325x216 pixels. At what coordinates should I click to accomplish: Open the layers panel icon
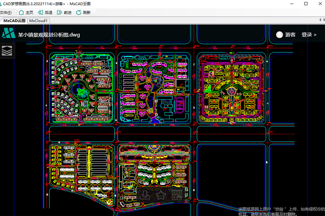(7, 50)
